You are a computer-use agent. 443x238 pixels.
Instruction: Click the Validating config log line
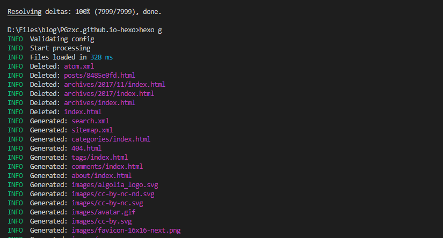coord(51,39)
